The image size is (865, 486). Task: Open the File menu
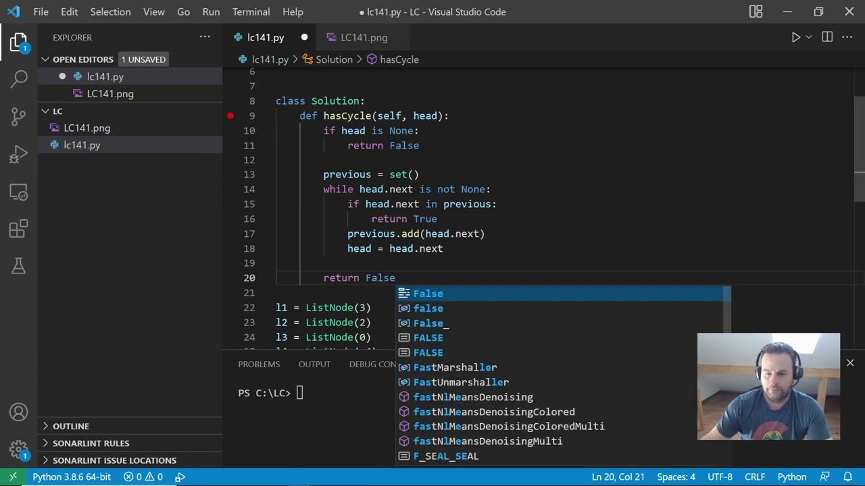click(41, 11)
